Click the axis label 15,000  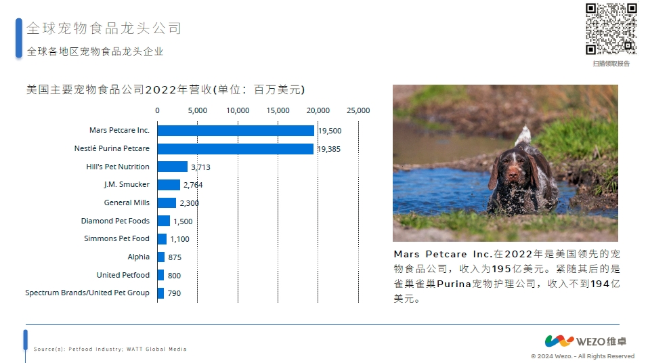coord(278,110)
